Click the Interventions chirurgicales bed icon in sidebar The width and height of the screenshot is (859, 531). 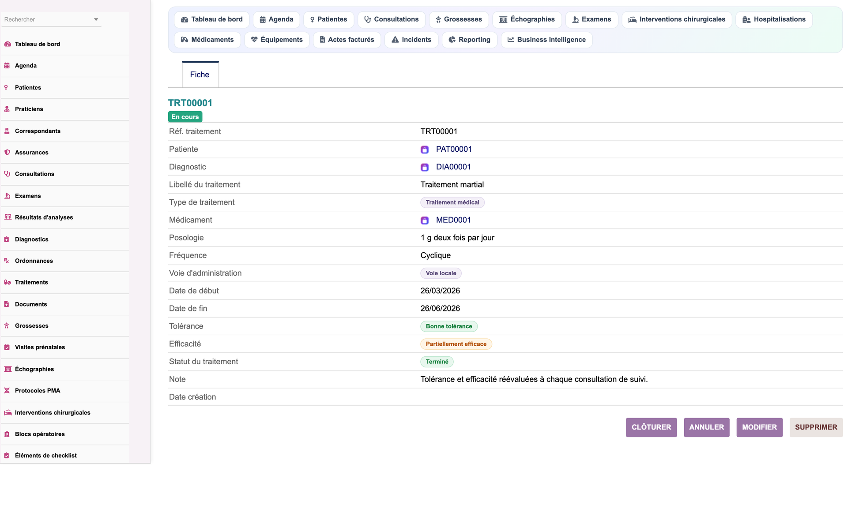coord(8,413)
